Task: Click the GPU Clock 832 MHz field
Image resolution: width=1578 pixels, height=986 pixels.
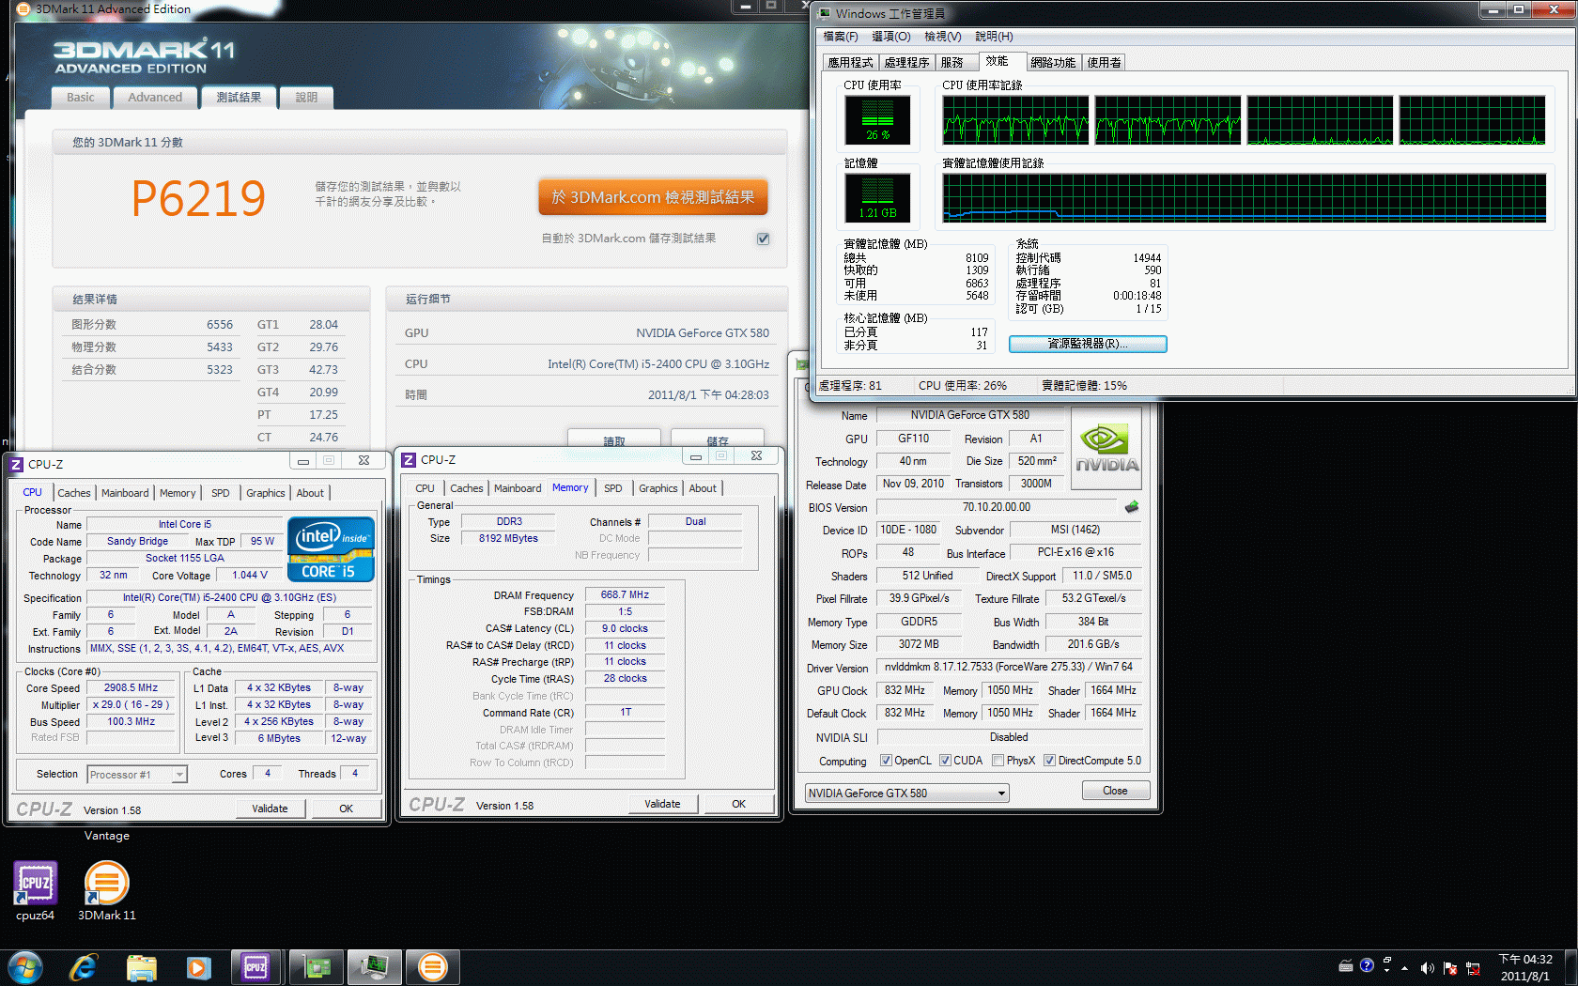Action: click(x=905, y=690)
